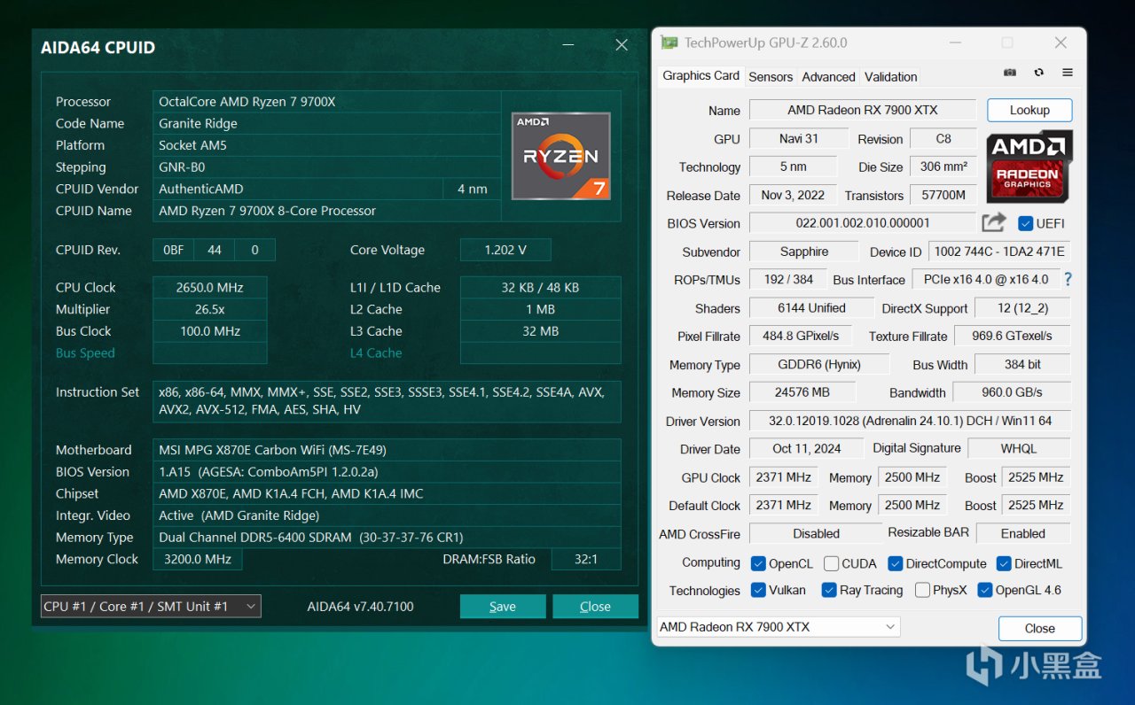The width and height of the screenshot is (1135, 705).
Task: Toggle the UEFI checkbox
Action: pyautogui.click(x=1026, y=223)
